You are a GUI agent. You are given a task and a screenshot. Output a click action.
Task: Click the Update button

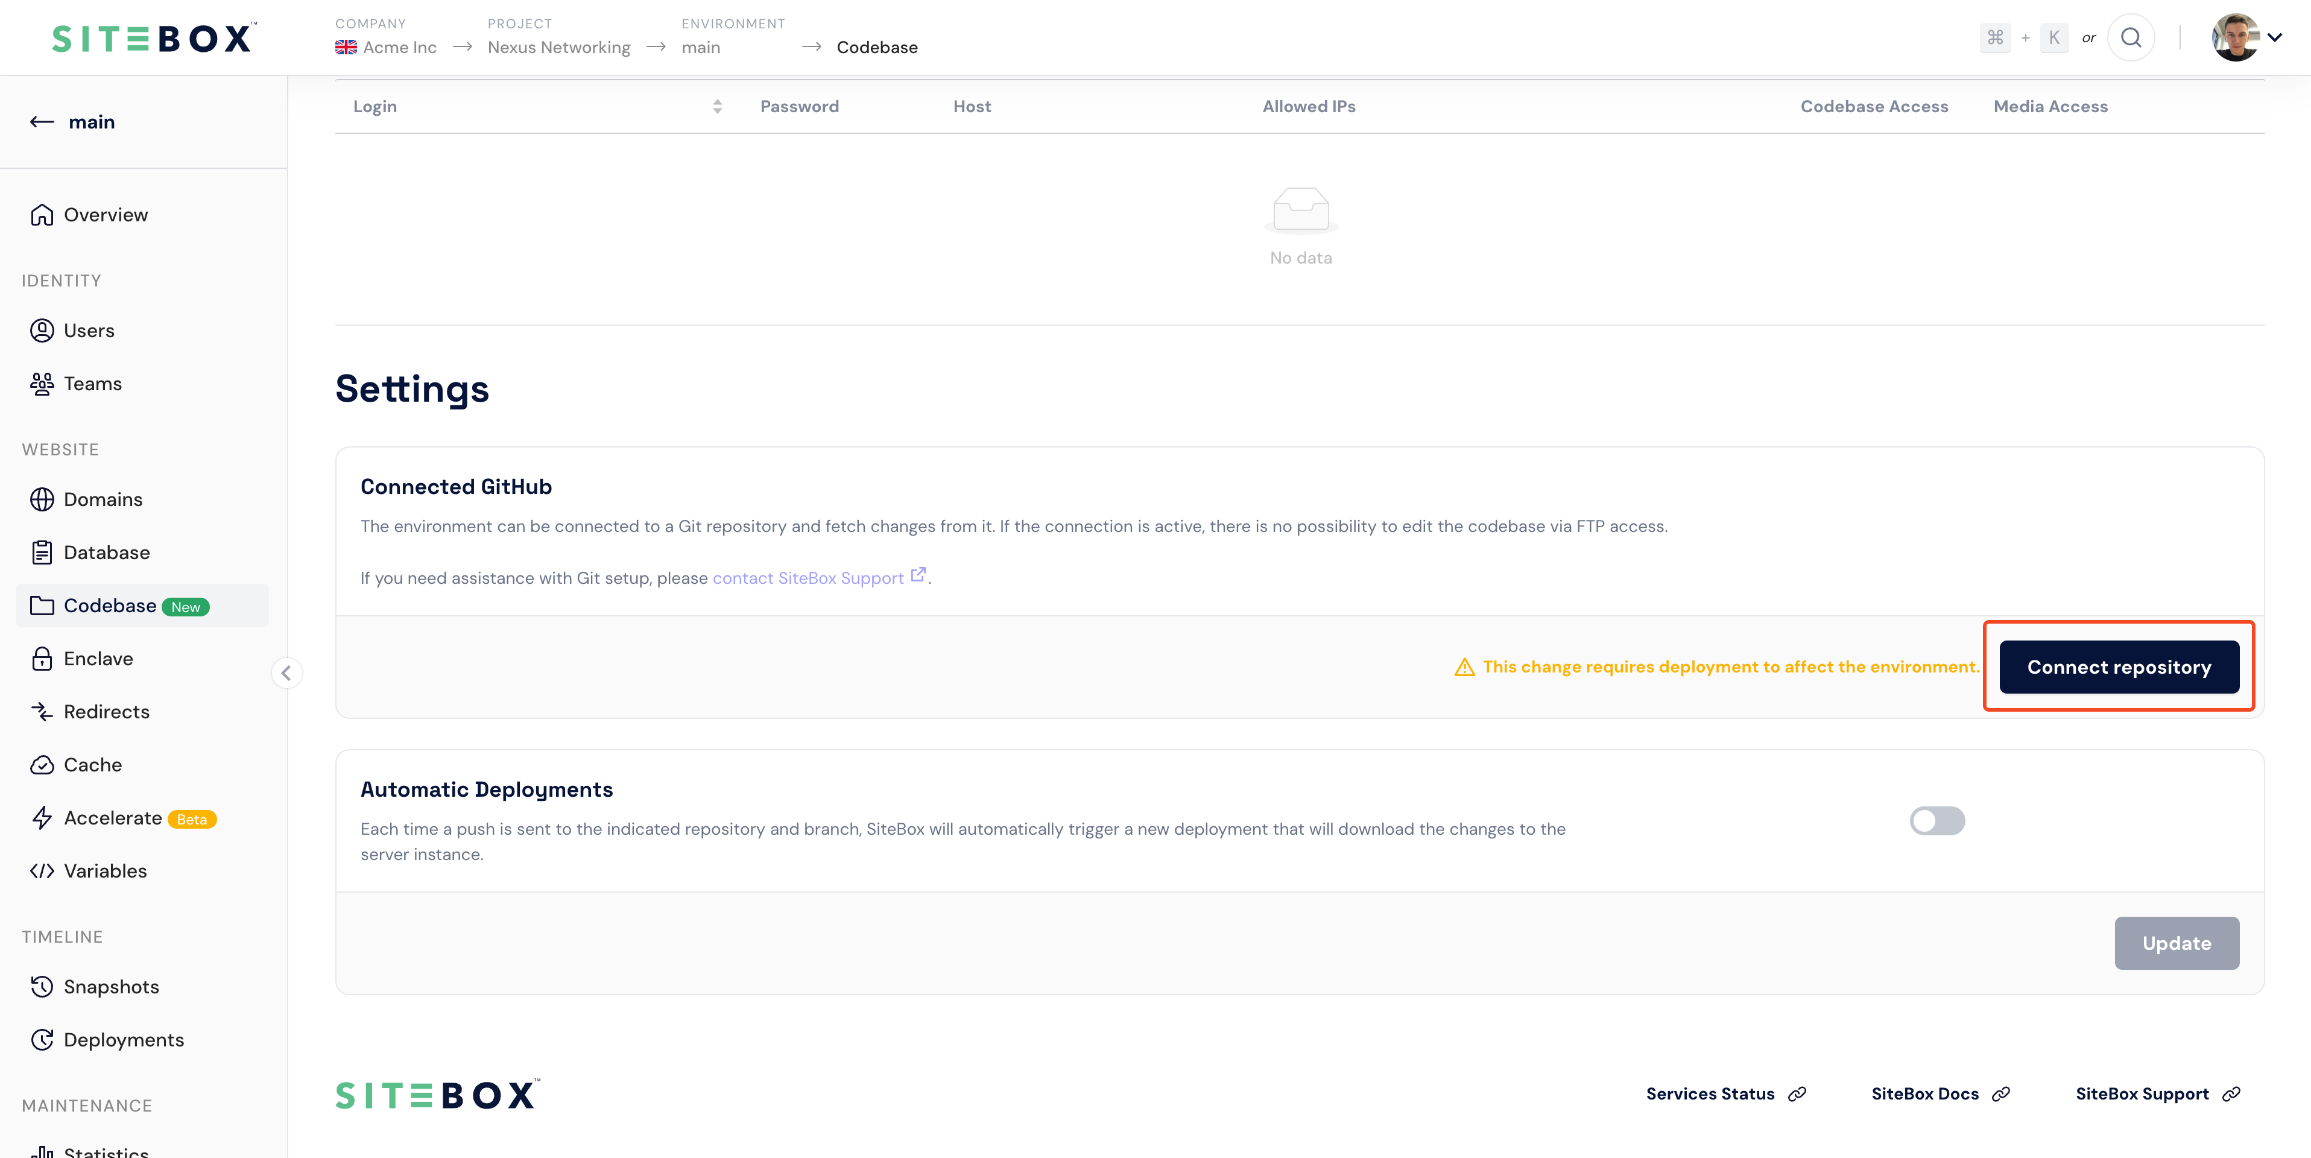point(2177,944)
